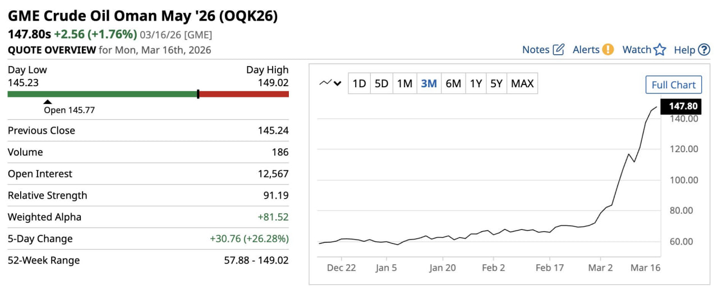Open the Full Chart button

[674, 85]
